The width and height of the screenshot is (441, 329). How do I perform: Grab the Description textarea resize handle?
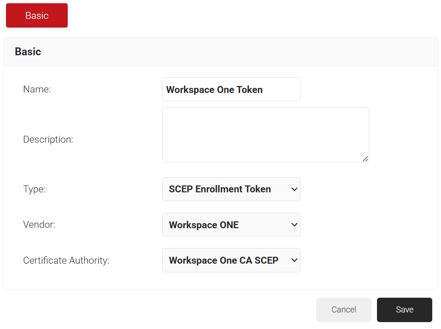point(365,159)
